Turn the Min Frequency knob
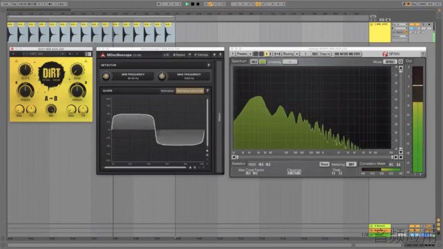This screenshot has height=249, width=443. point(106,76)
